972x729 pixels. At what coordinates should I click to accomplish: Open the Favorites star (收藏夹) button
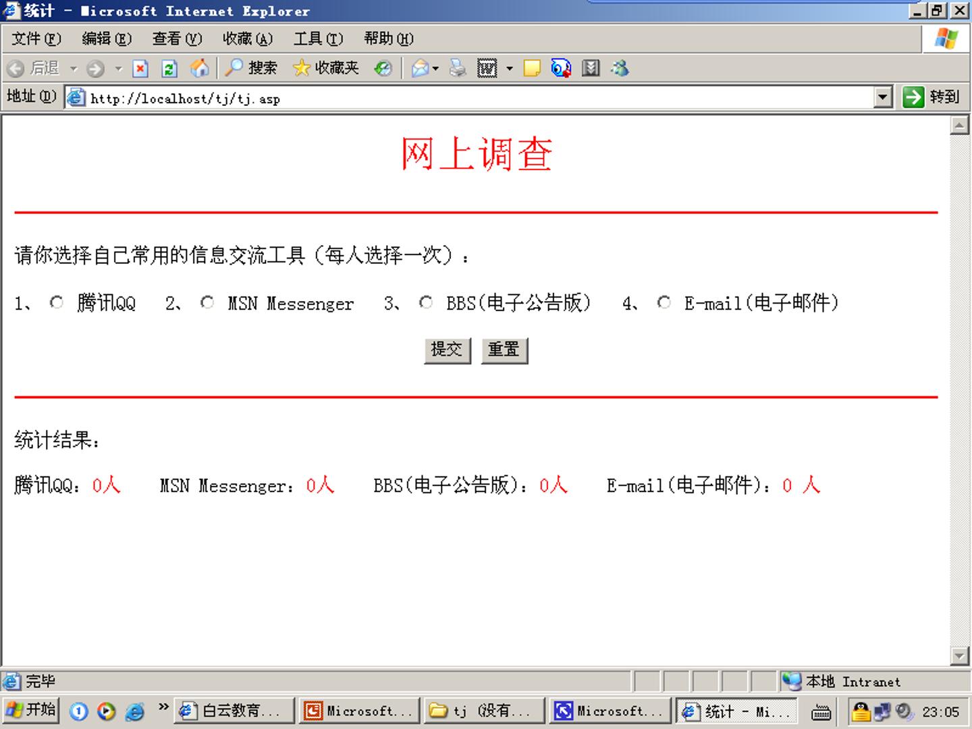326,68
